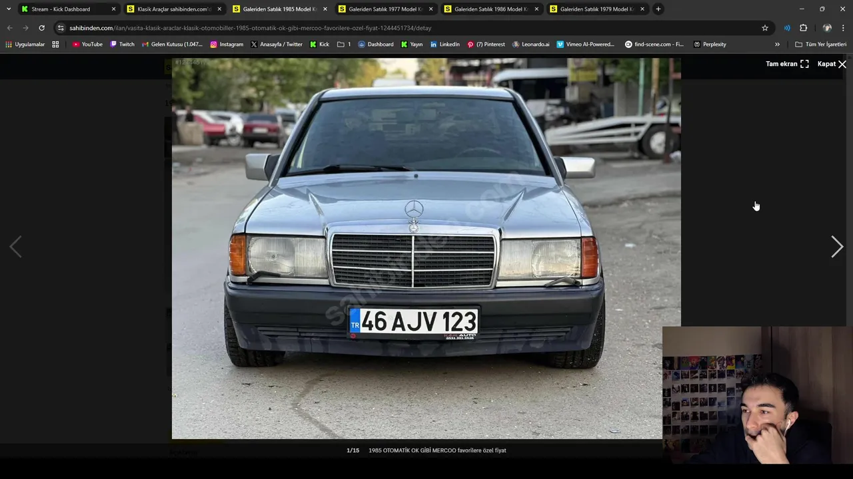The width and height of the screenshot is (853, 479).
Task: Open the bookmark folder named 1
Action: pyautogui.click(x=344, y=45)
